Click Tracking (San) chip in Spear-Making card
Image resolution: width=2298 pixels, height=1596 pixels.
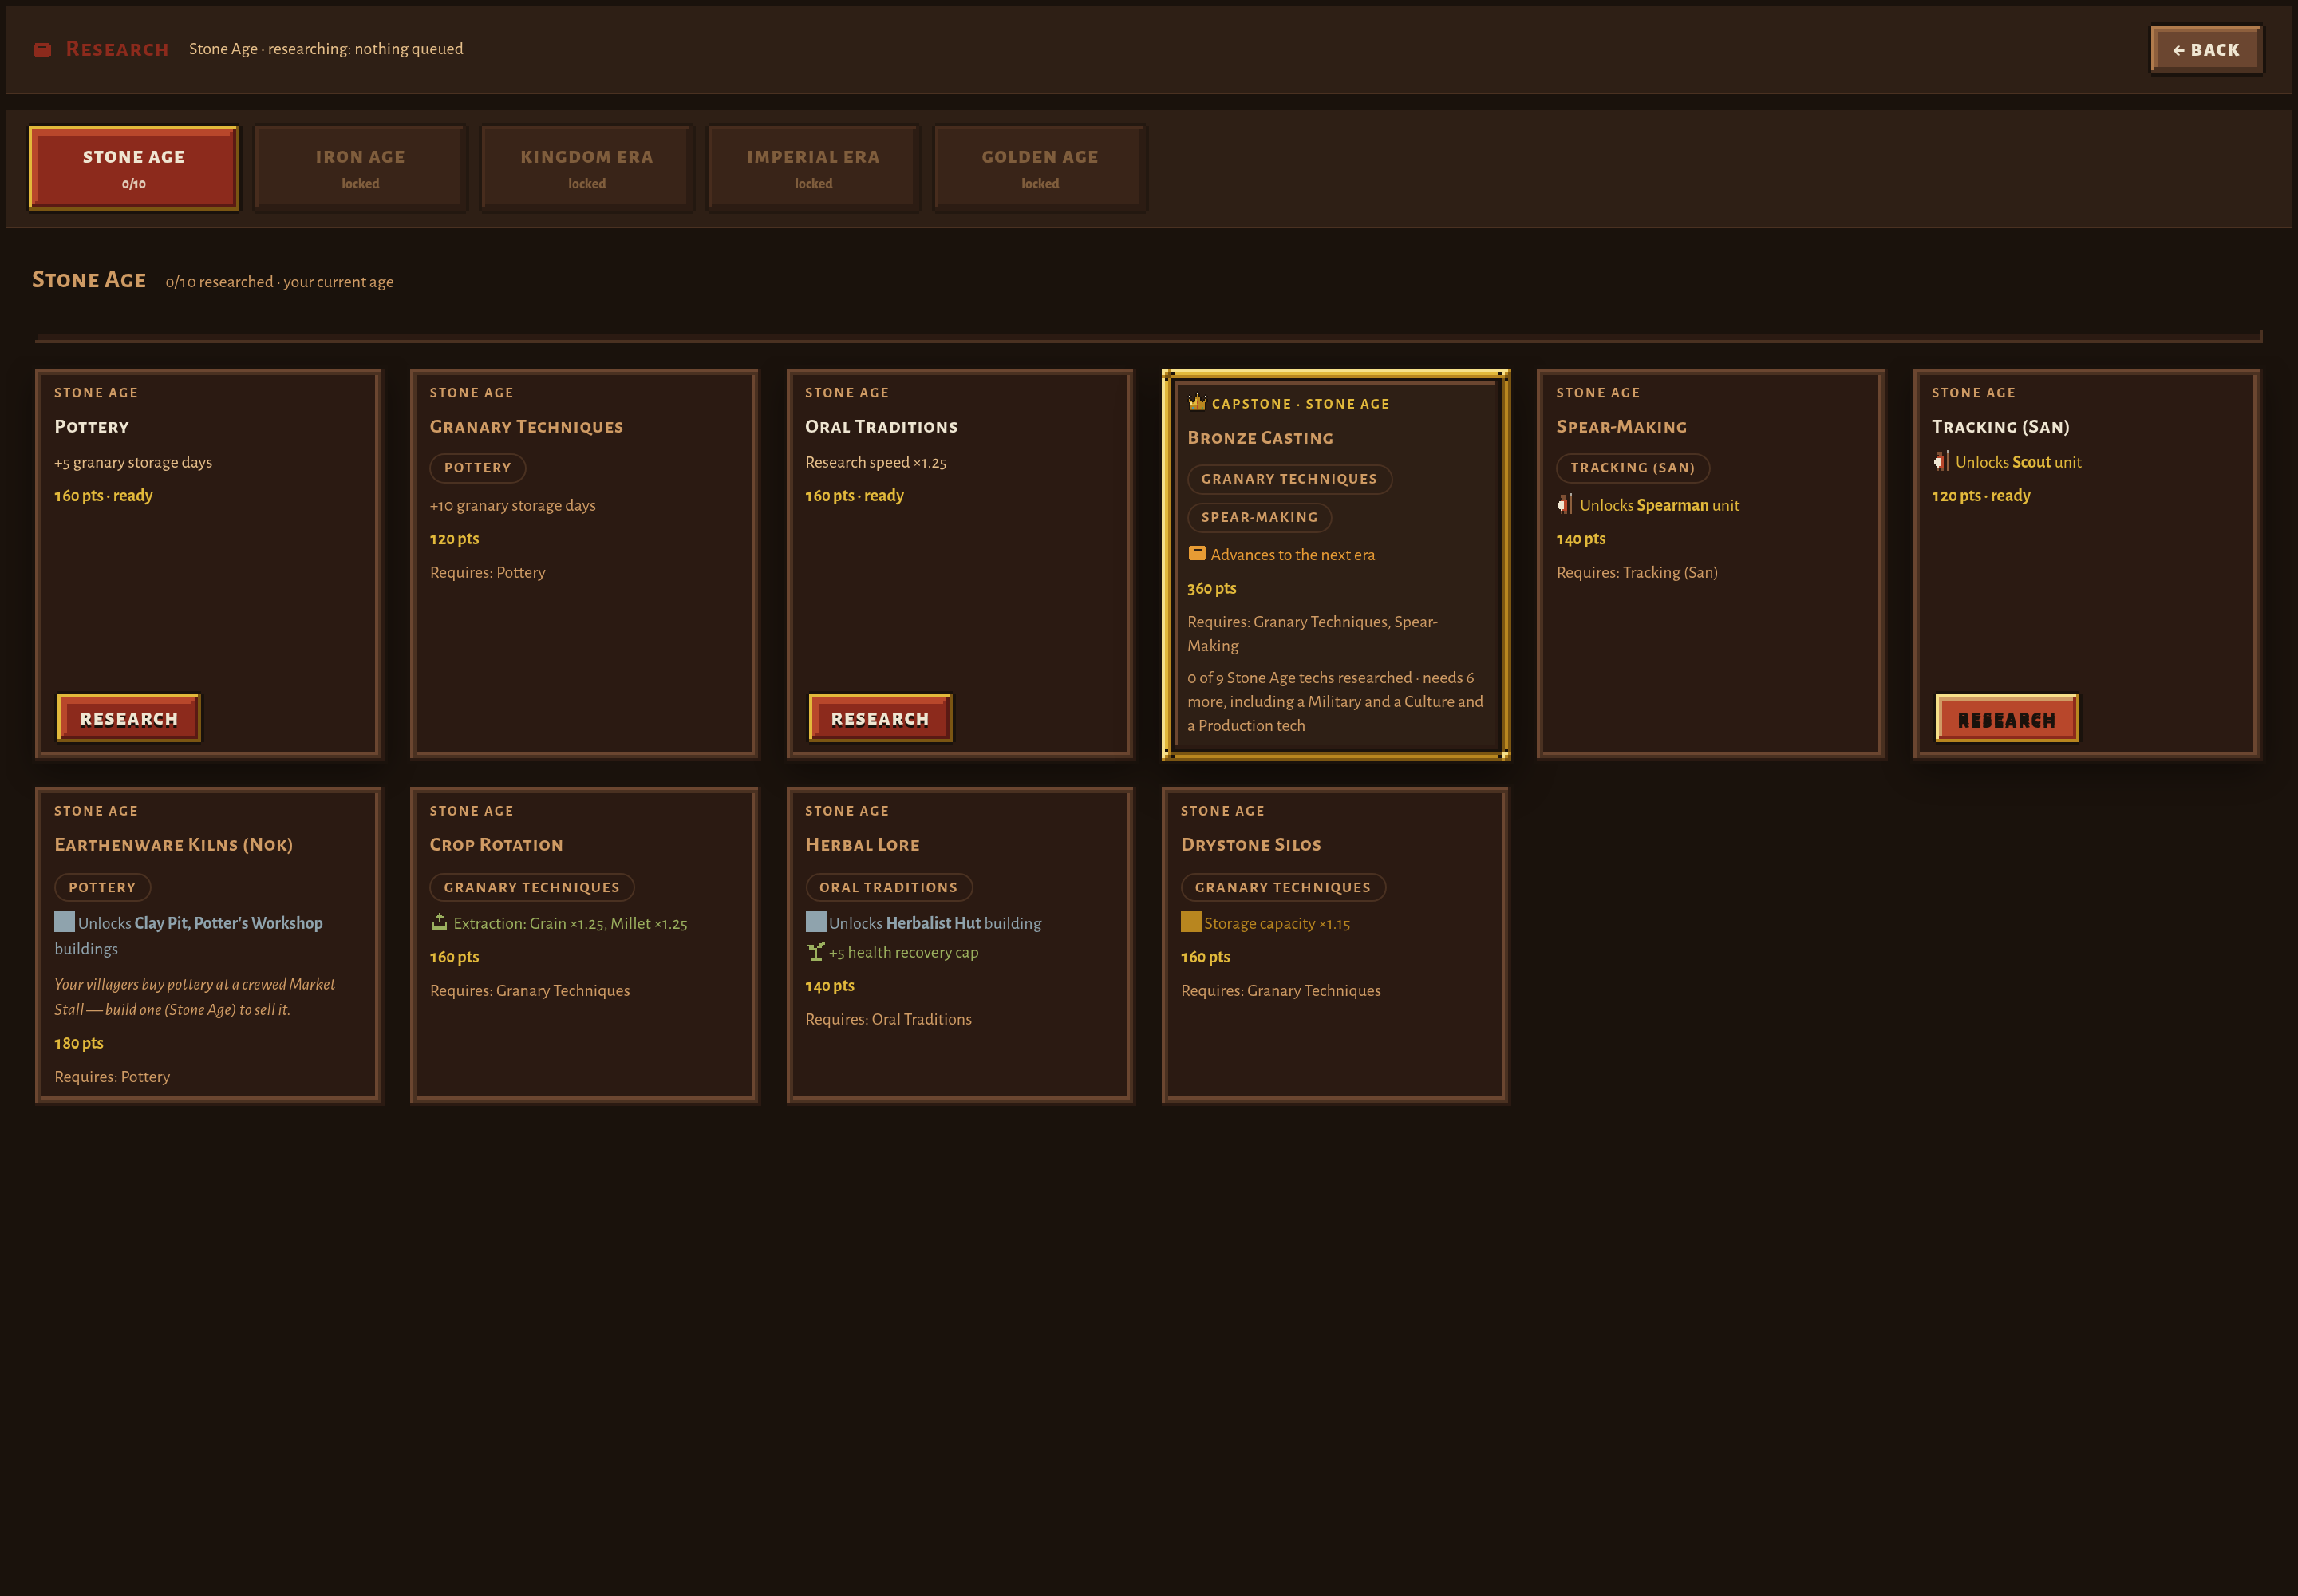[x=1633, y=467]
